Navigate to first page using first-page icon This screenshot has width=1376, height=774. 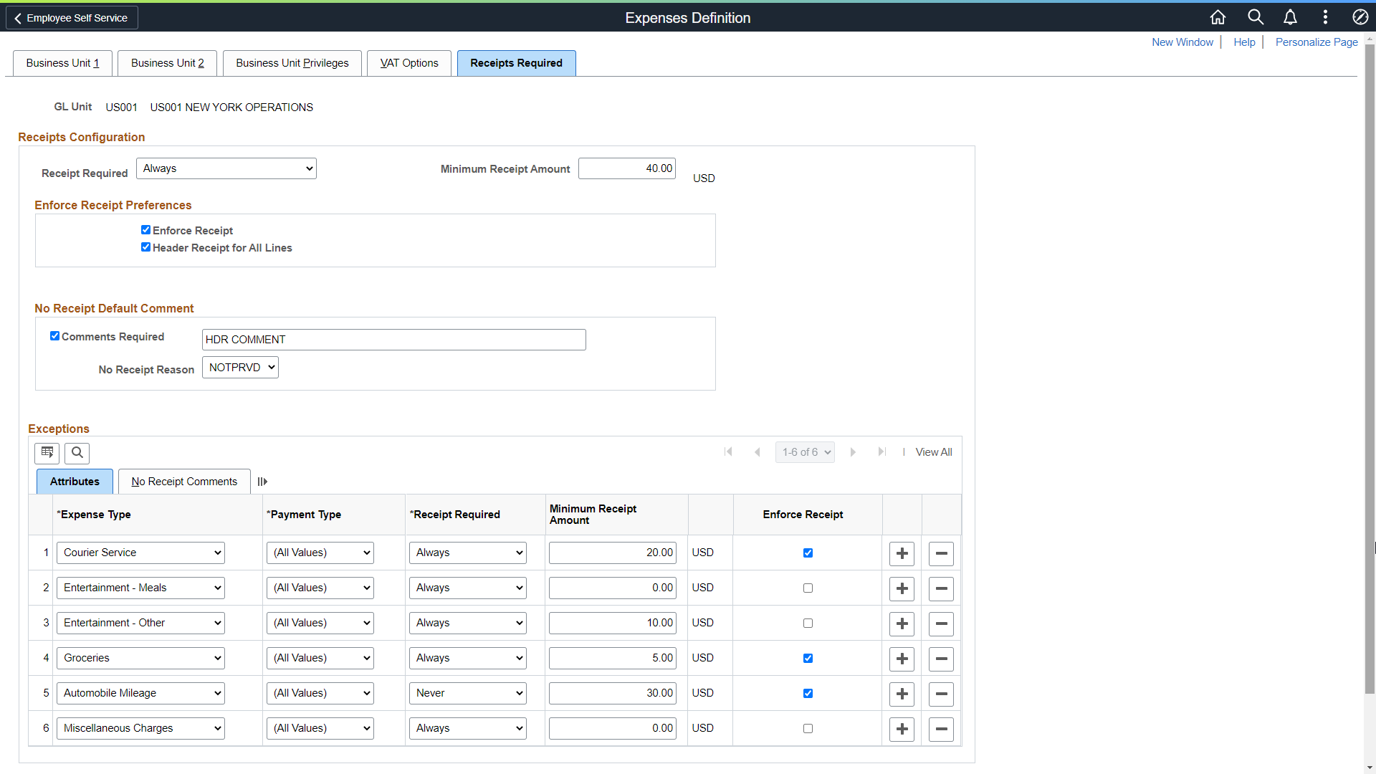729,451
